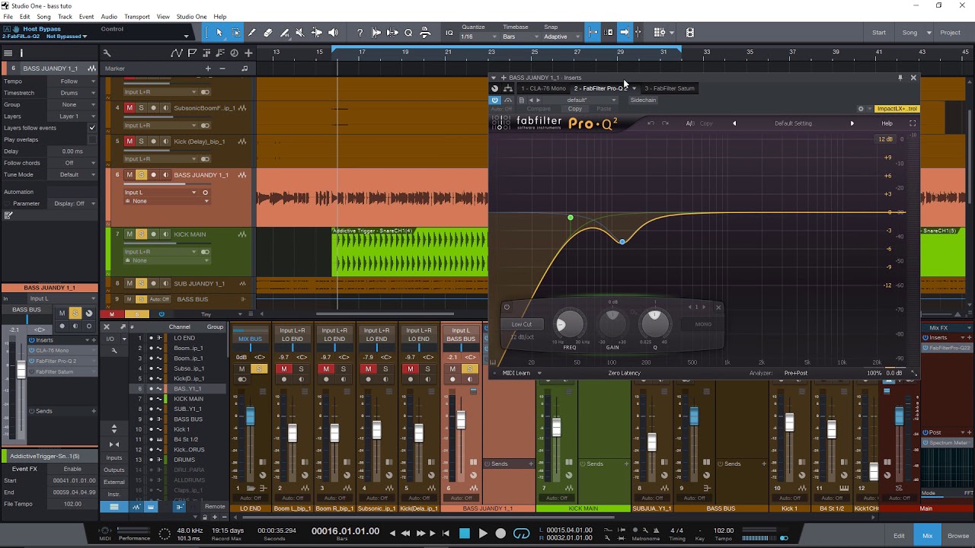Image resolution: width=975 pixels, height=548 pixels.
Task: Undo in FabFilter Pro-Q 2
Action: pos(650,123)
